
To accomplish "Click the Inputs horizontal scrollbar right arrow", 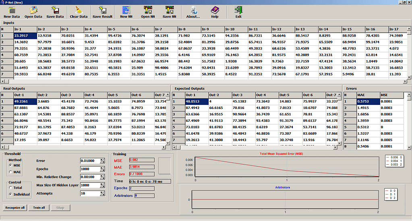I will tap(405, 82).
